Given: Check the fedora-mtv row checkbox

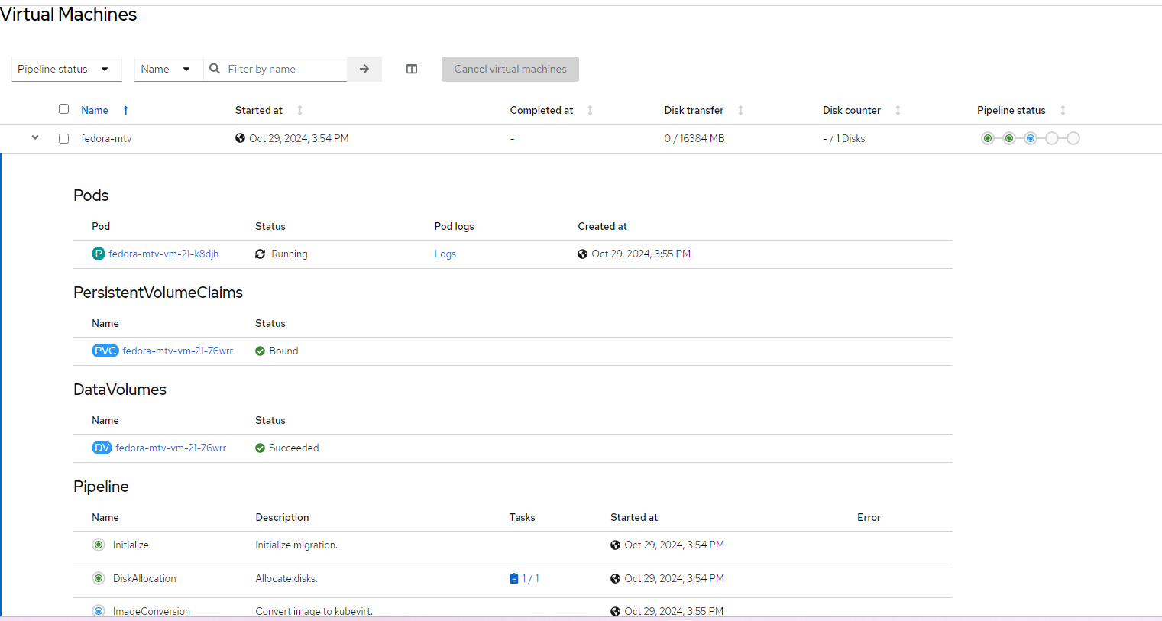Looking at the screenshot, I should [64, 138].
